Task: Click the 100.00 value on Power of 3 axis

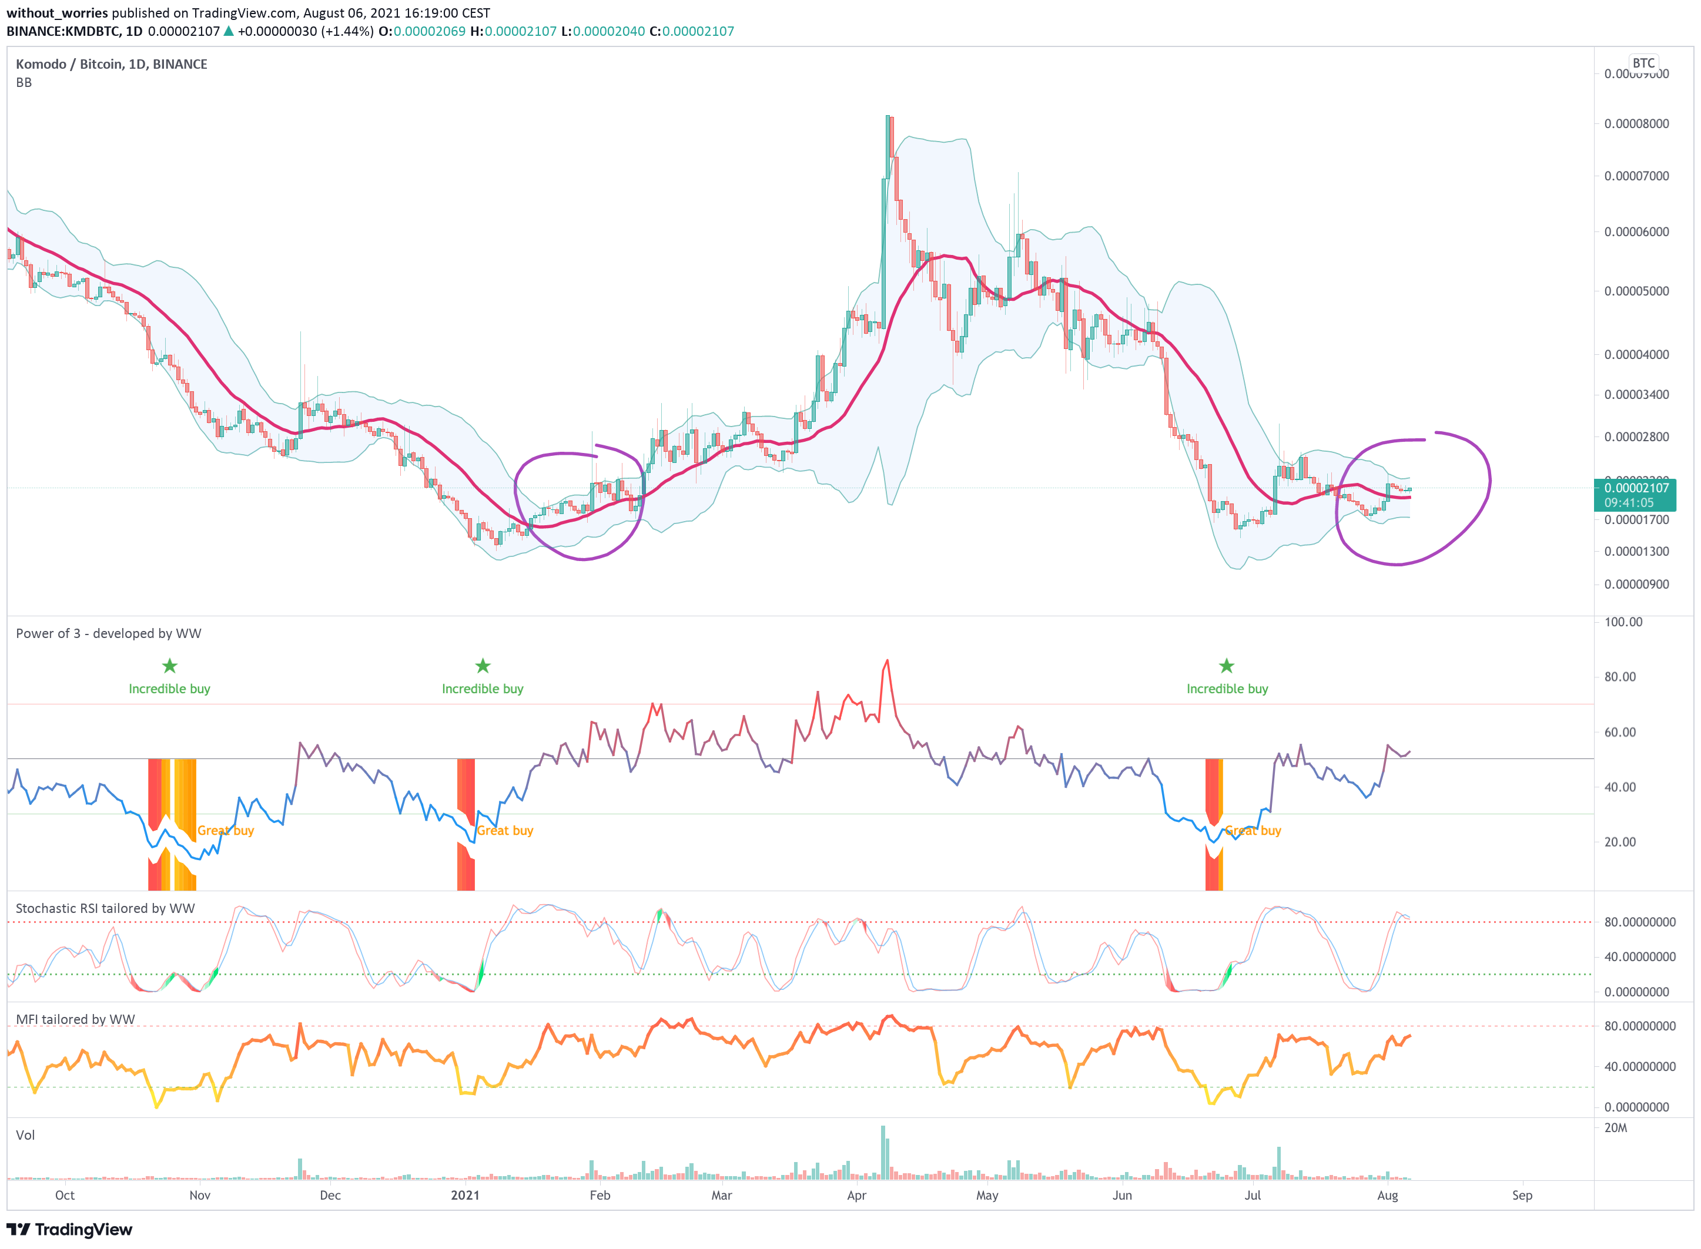Action: (1623, 622)
